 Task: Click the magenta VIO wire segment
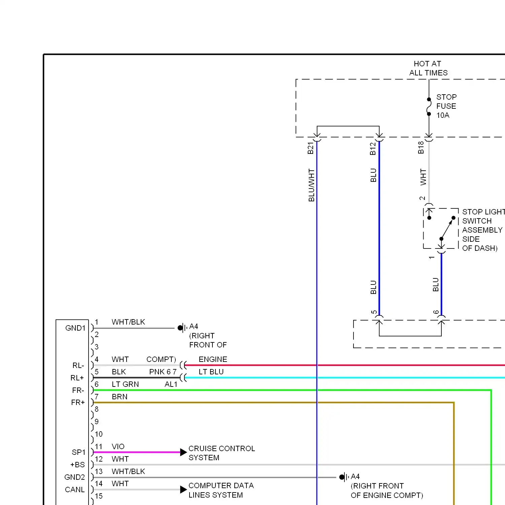(137, 452)
